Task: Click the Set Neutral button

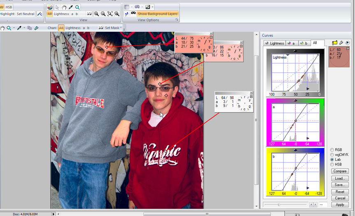Action: [26, 14]
